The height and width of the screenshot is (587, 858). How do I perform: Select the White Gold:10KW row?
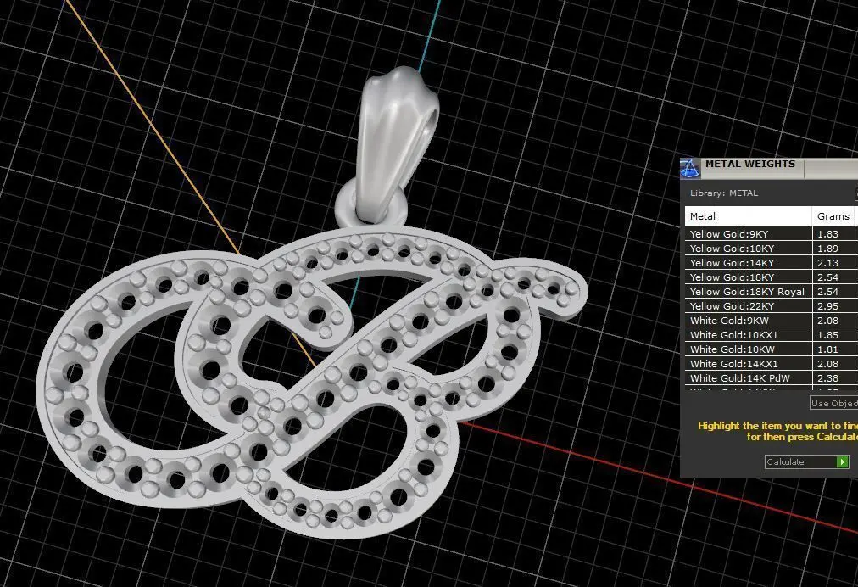[x=772, y=349]
